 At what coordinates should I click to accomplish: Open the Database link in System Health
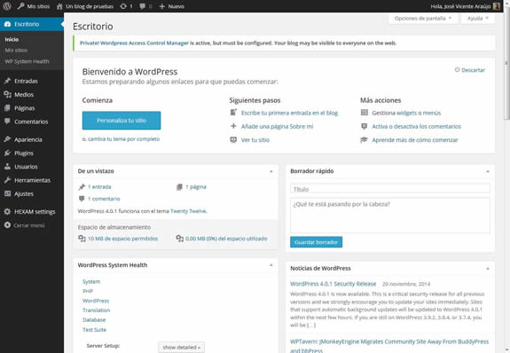[94, 320]
